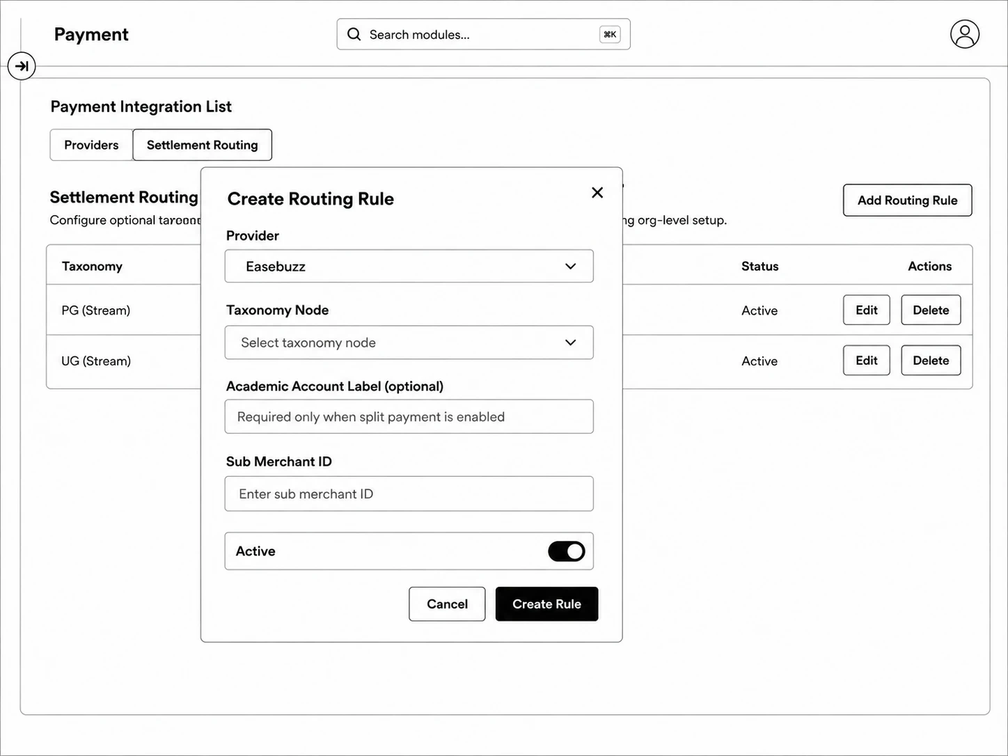Click the Active status in PG row

pyautogui.click(x=759, y=310)
